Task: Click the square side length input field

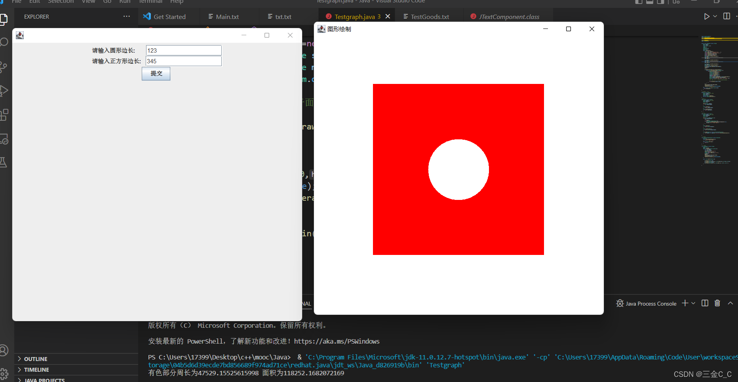Action: [x=184, y=61]
